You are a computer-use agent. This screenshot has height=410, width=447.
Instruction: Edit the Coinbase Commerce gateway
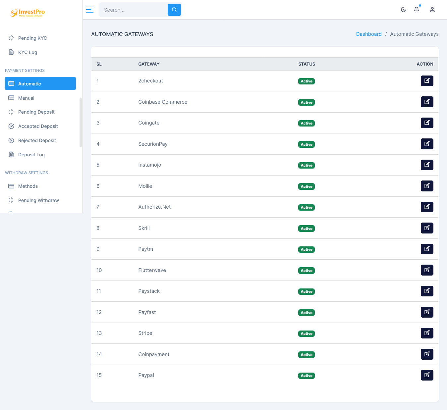pyautogui.click(x=427, y=102)
